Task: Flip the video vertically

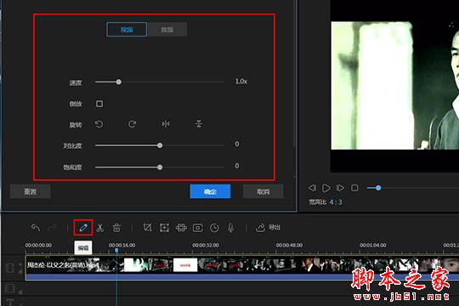Action: pyautogui.click(x=199, y=124)
